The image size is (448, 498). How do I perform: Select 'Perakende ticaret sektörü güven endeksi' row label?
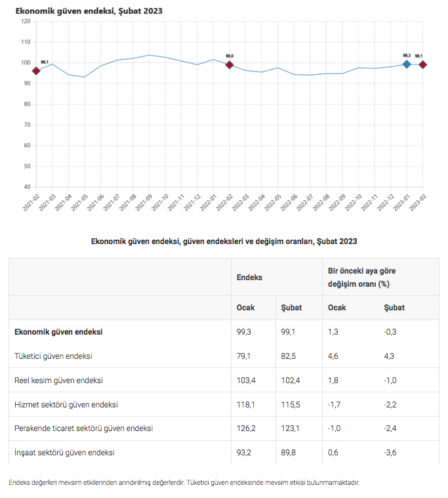[83, 428]
